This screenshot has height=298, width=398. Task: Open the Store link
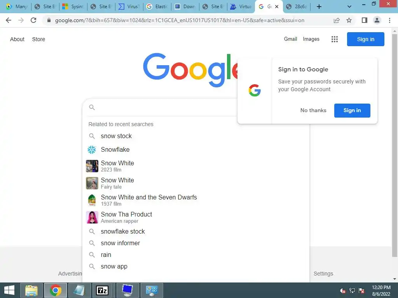click(38, 39)
